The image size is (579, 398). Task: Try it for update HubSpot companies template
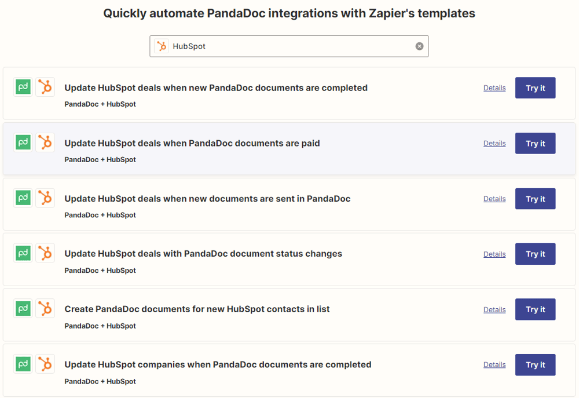pyautogui.click(x=535, y=365)
